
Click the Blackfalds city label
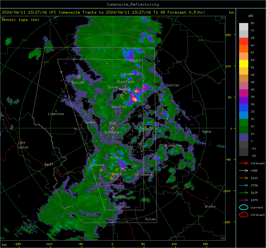126,82
